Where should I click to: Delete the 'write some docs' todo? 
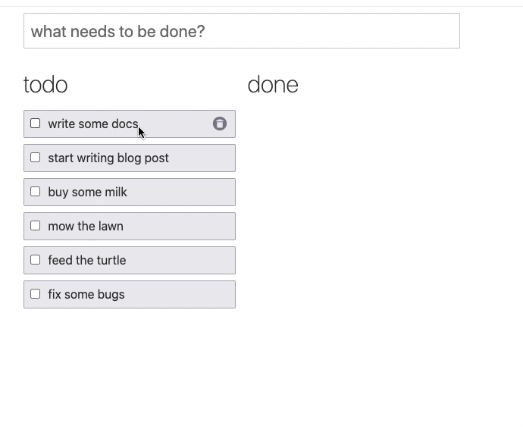coord(220,124)
